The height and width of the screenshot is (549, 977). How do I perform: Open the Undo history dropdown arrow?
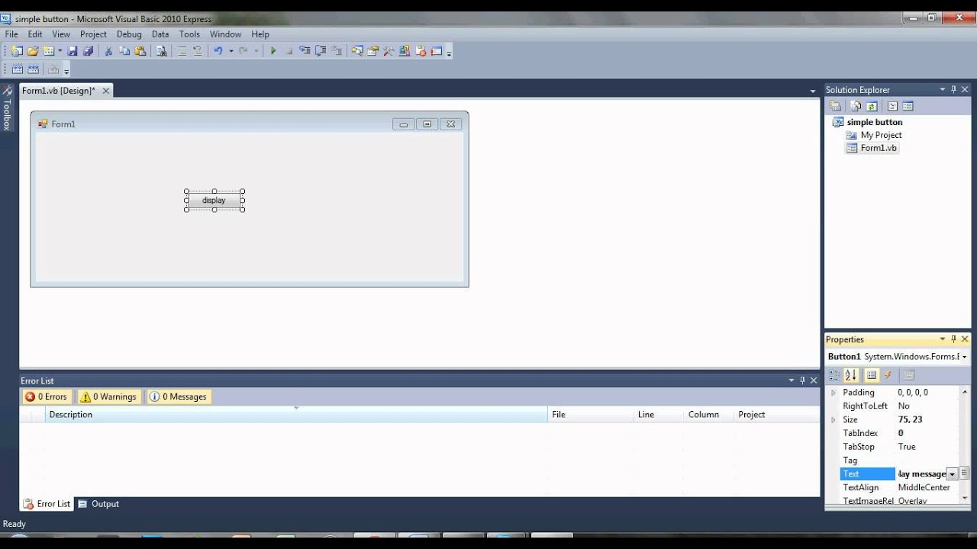coord(231,51)
